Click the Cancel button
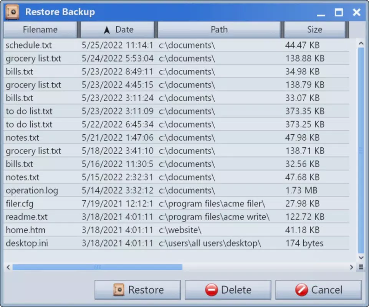369x307 pixels. (x=318, y=290)
